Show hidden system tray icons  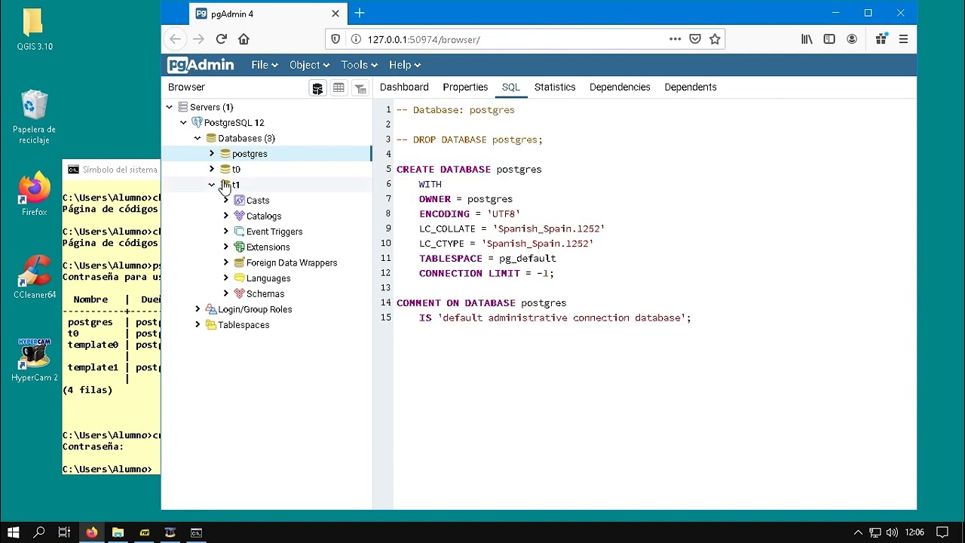click(x=858, y=532)
